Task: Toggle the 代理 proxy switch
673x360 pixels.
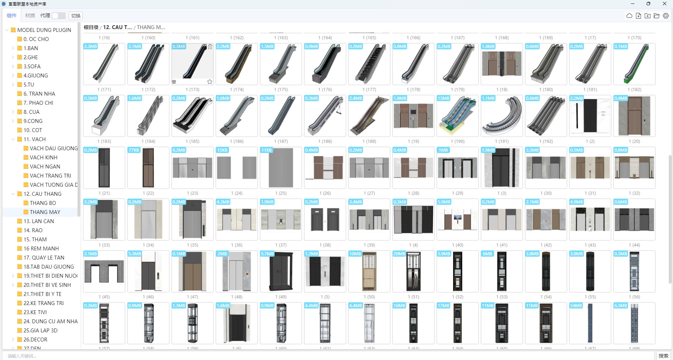Action: (x=58, y=16)
